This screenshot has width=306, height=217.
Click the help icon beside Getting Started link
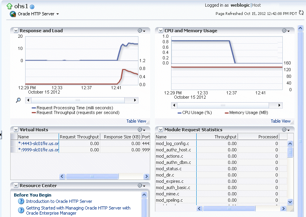point(21,210)
